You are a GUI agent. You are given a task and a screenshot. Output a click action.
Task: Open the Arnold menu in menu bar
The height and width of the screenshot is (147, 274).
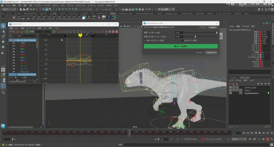(109, 5)
